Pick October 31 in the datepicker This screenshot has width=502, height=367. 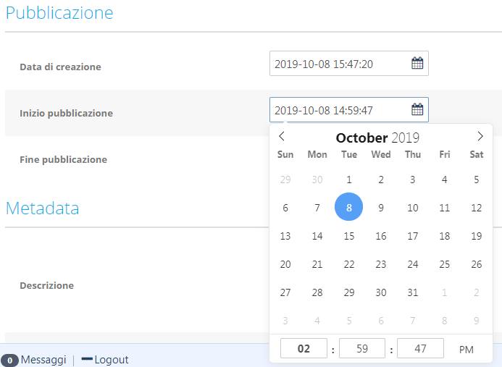coord(413,292)
